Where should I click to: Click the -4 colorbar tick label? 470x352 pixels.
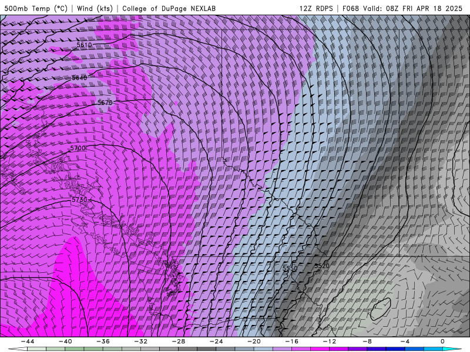(405, 341)
